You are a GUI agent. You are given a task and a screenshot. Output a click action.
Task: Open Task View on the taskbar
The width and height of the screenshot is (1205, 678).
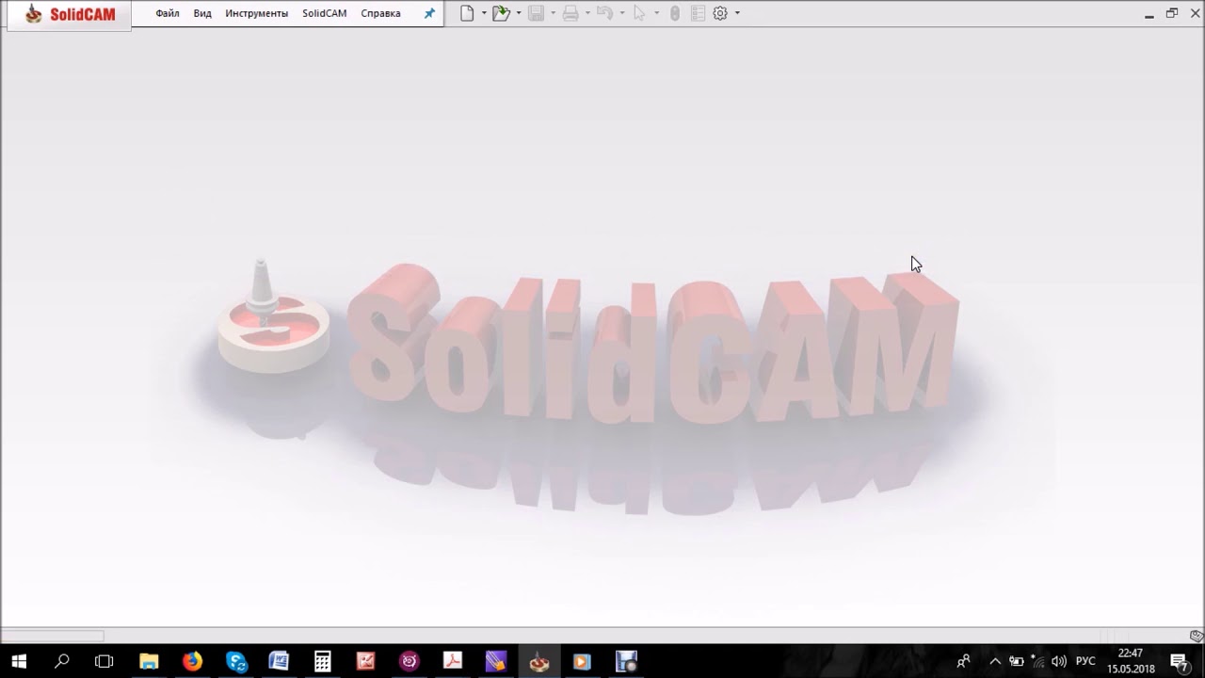(104, 661)
